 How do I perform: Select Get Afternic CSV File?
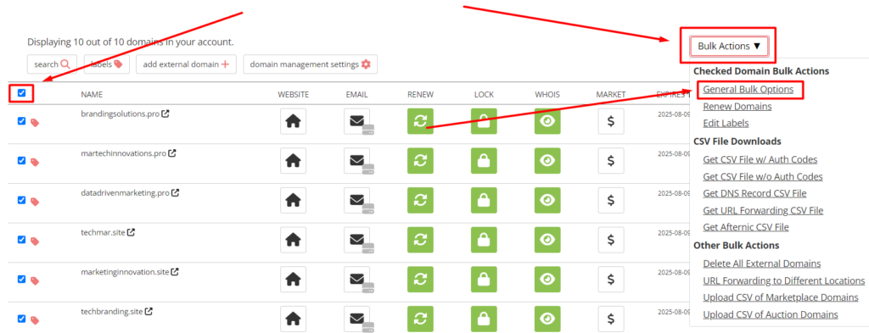pyautogui.click(x=745, y=227)
